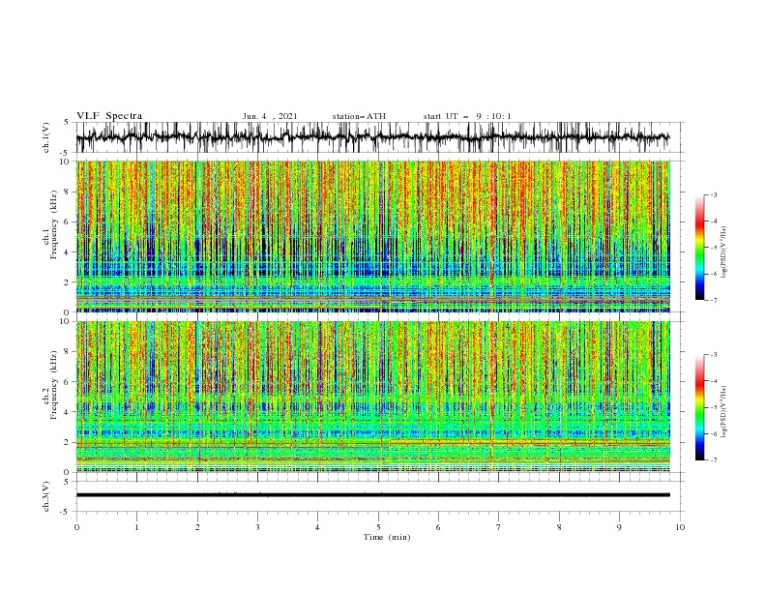The width and height of the screenshot is (766, 592).
Task: Click the "5" tick of ch.1(V) axis
Action: 68,123
